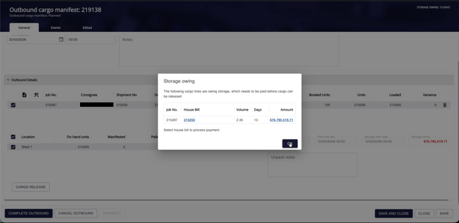Viewport: 459px width, 223px height.
Task: Confirm the Storage owing dialog button
Action: [290, 143]
